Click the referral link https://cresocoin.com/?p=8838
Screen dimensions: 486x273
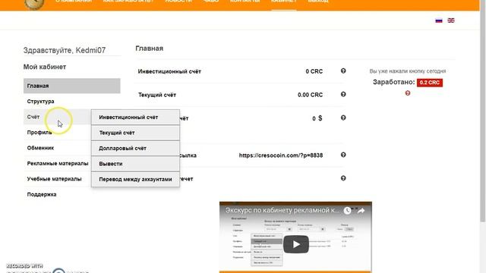[x=281, y=155]
